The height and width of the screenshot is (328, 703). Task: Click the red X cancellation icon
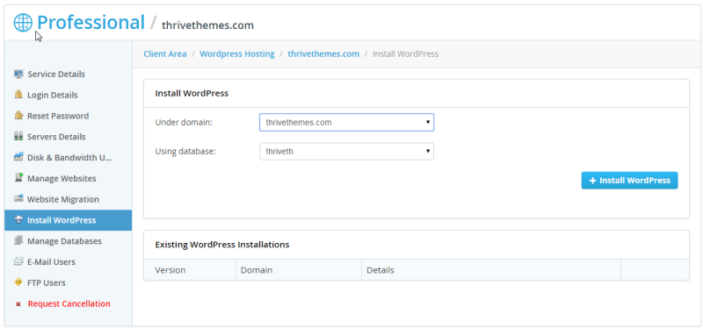click(18, 303)
